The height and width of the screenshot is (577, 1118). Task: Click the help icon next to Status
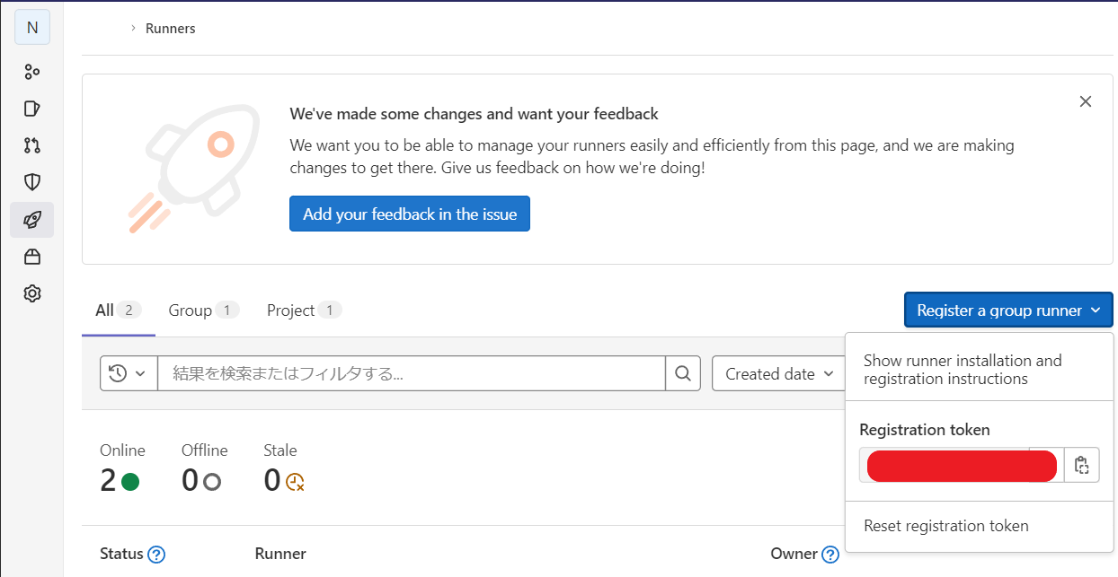156,555
